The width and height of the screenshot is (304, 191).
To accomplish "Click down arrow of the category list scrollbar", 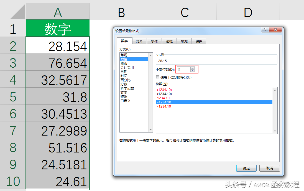I will [150, 130].
